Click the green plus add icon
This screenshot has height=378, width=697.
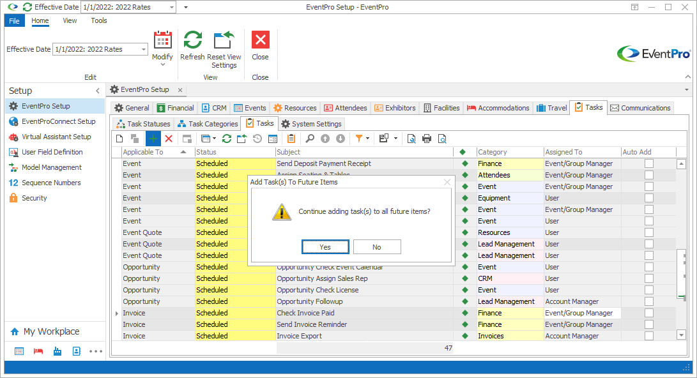point(153,139)
